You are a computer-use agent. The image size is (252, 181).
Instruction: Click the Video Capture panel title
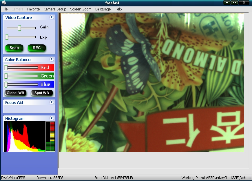coord(19,17)
